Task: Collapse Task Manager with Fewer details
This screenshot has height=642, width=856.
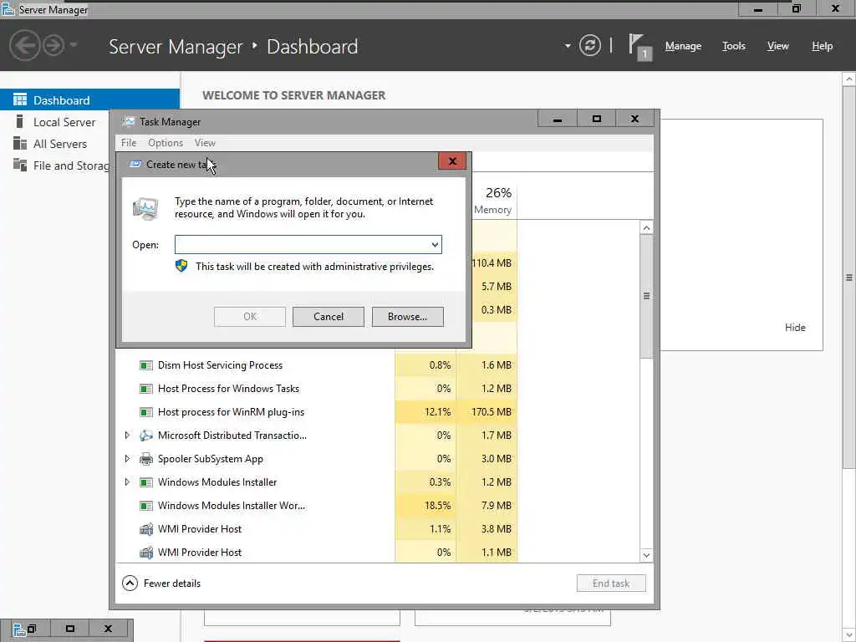Action: pyautogui.click(x=161, y=583)
